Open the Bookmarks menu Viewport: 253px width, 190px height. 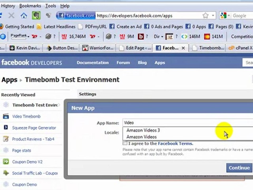click(30, 6)
